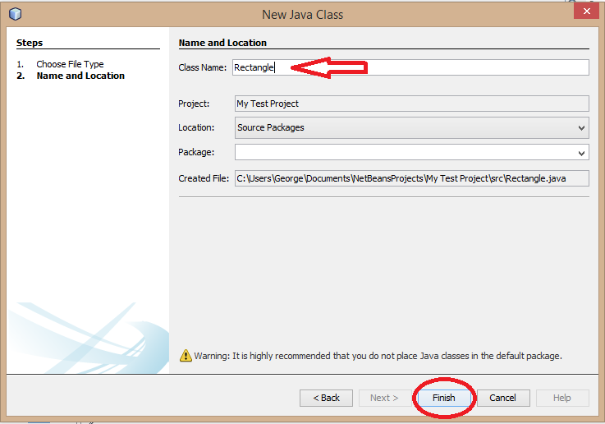The image size is (605, 424).
Task: Select step 1 Choose File Type
Action: 70,64
